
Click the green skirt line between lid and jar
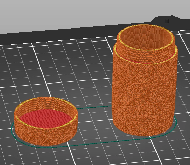pyautogui.click(x=94, y=107)
